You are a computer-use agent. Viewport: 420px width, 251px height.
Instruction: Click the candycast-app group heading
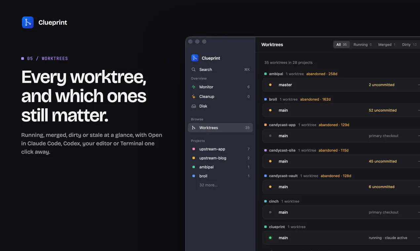[x=282, y=125]
